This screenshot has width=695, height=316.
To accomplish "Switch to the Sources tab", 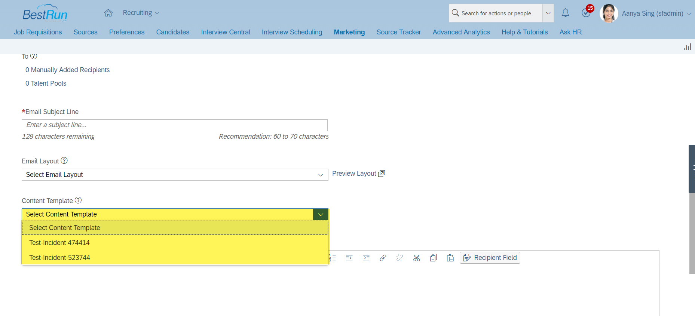I will point(85,32).
